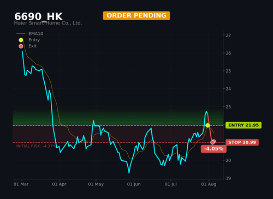Click the 01 Mar axis label

(x=21, y=184)
